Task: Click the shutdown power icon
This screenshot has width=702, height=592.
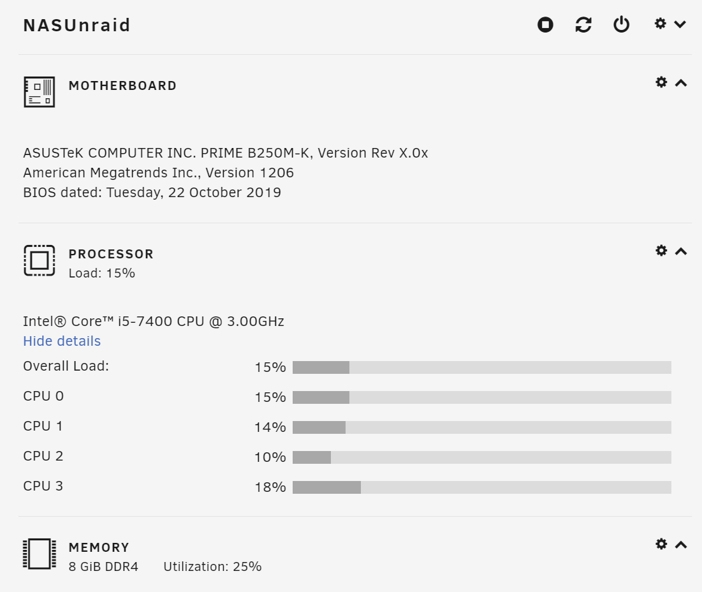Action: point(622,25)
